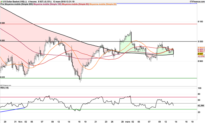
Task: Select the green oversold line in RSI panel
Action: [99, 109]
